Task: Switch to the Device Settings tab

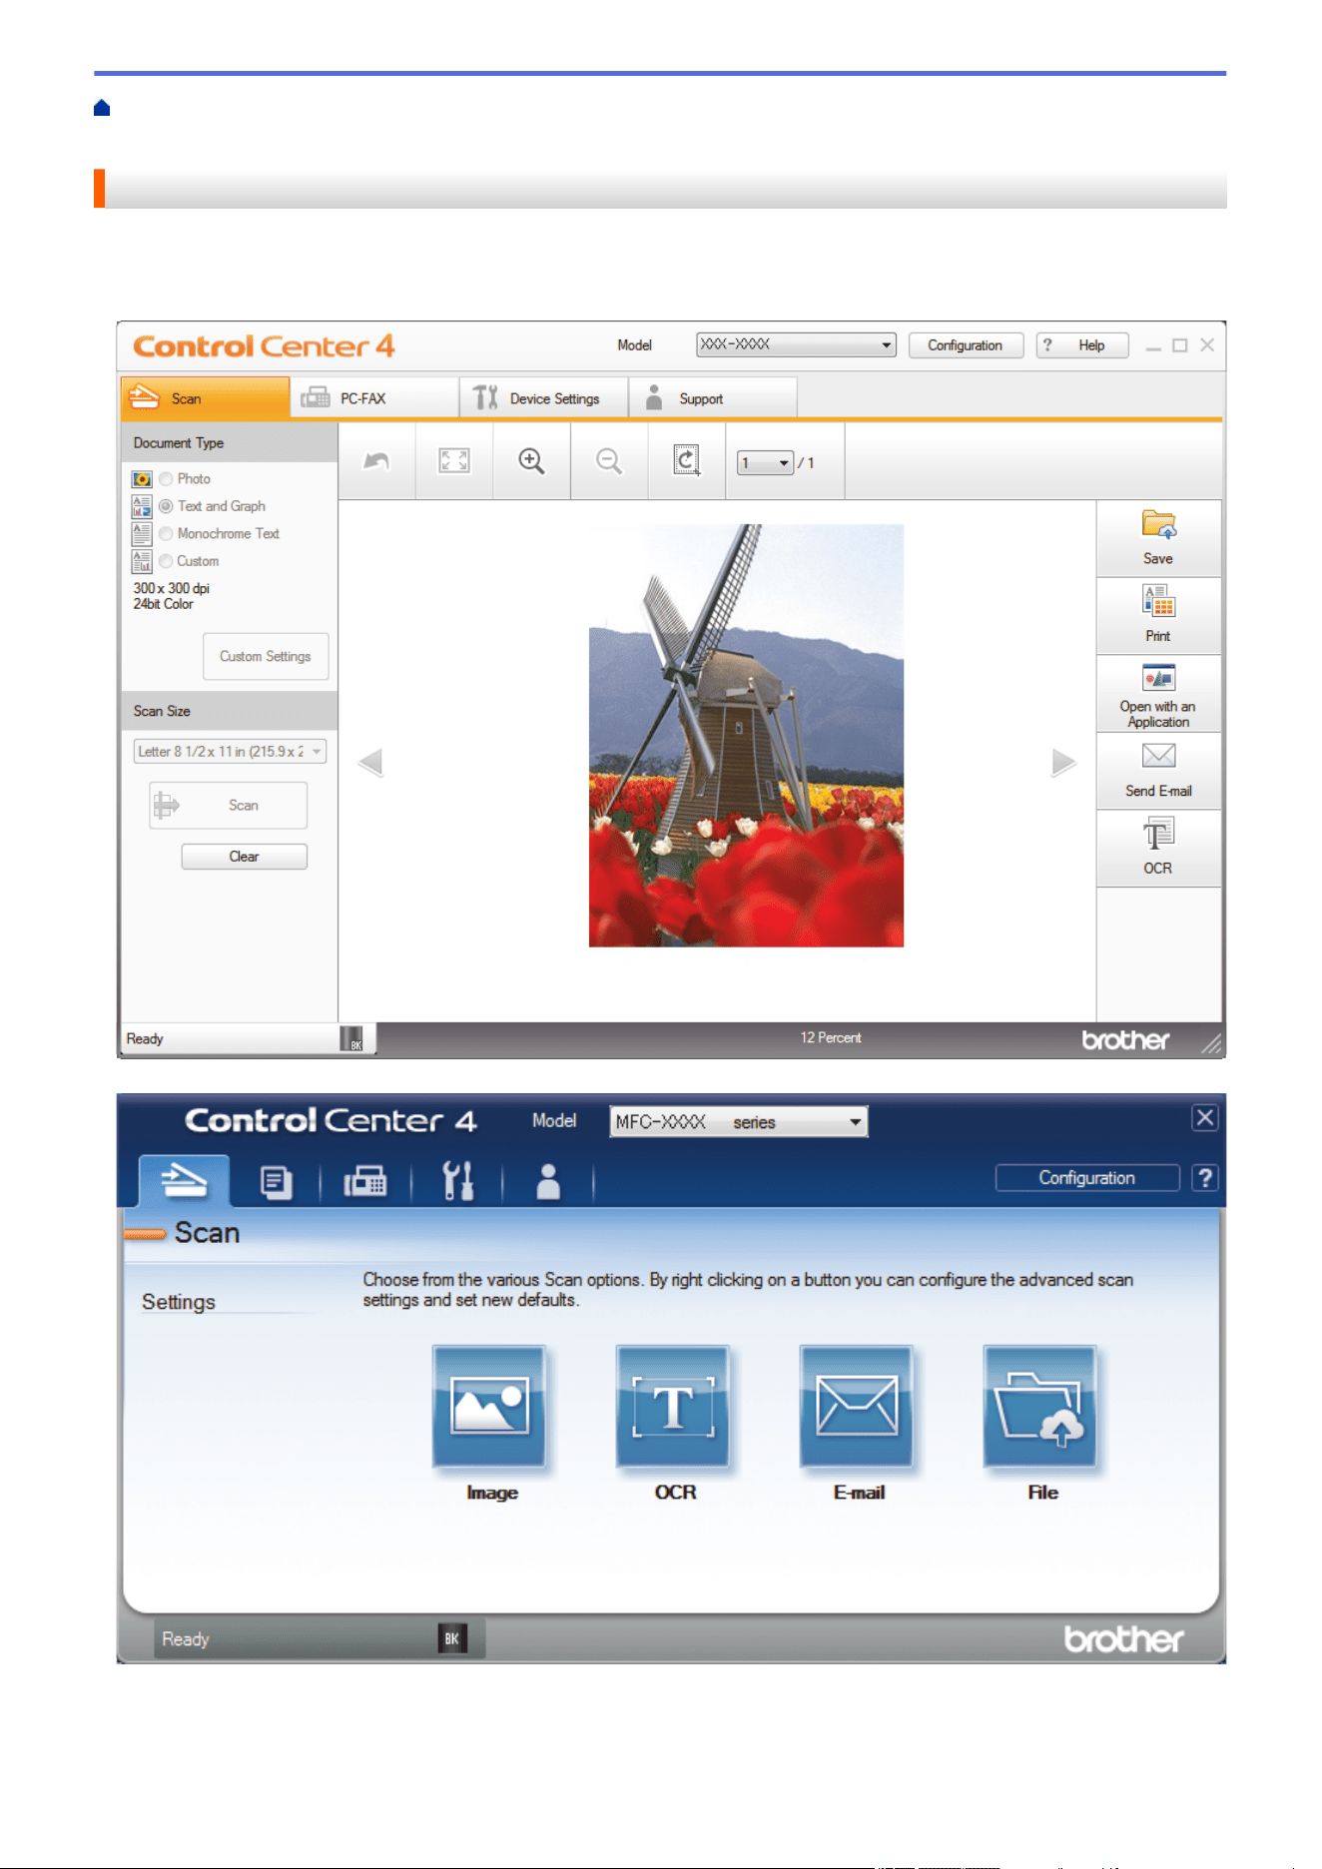Action: pyautogui.click(x=544, y=398)
